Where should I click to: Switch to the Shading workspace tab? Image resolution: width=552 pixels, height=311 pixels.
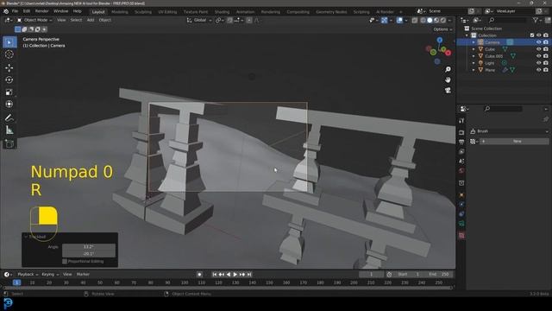[x=222, y=11]
